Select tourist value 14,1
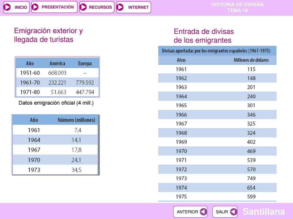This screenshot has width=293, height=219. [76, 140]
